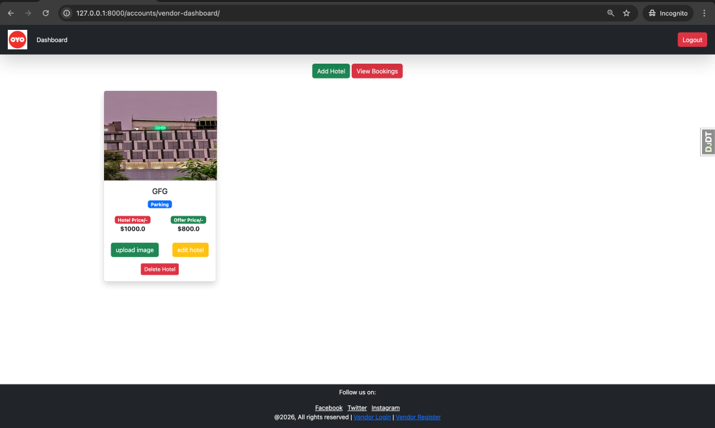Open the Incognito profile indicator

point(668,13)
